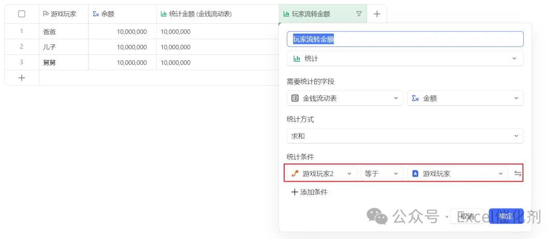This screenshot has height=239, width=559.
Task: Select 统计金额 cell in the 舅舅 row
Action: 217,62
